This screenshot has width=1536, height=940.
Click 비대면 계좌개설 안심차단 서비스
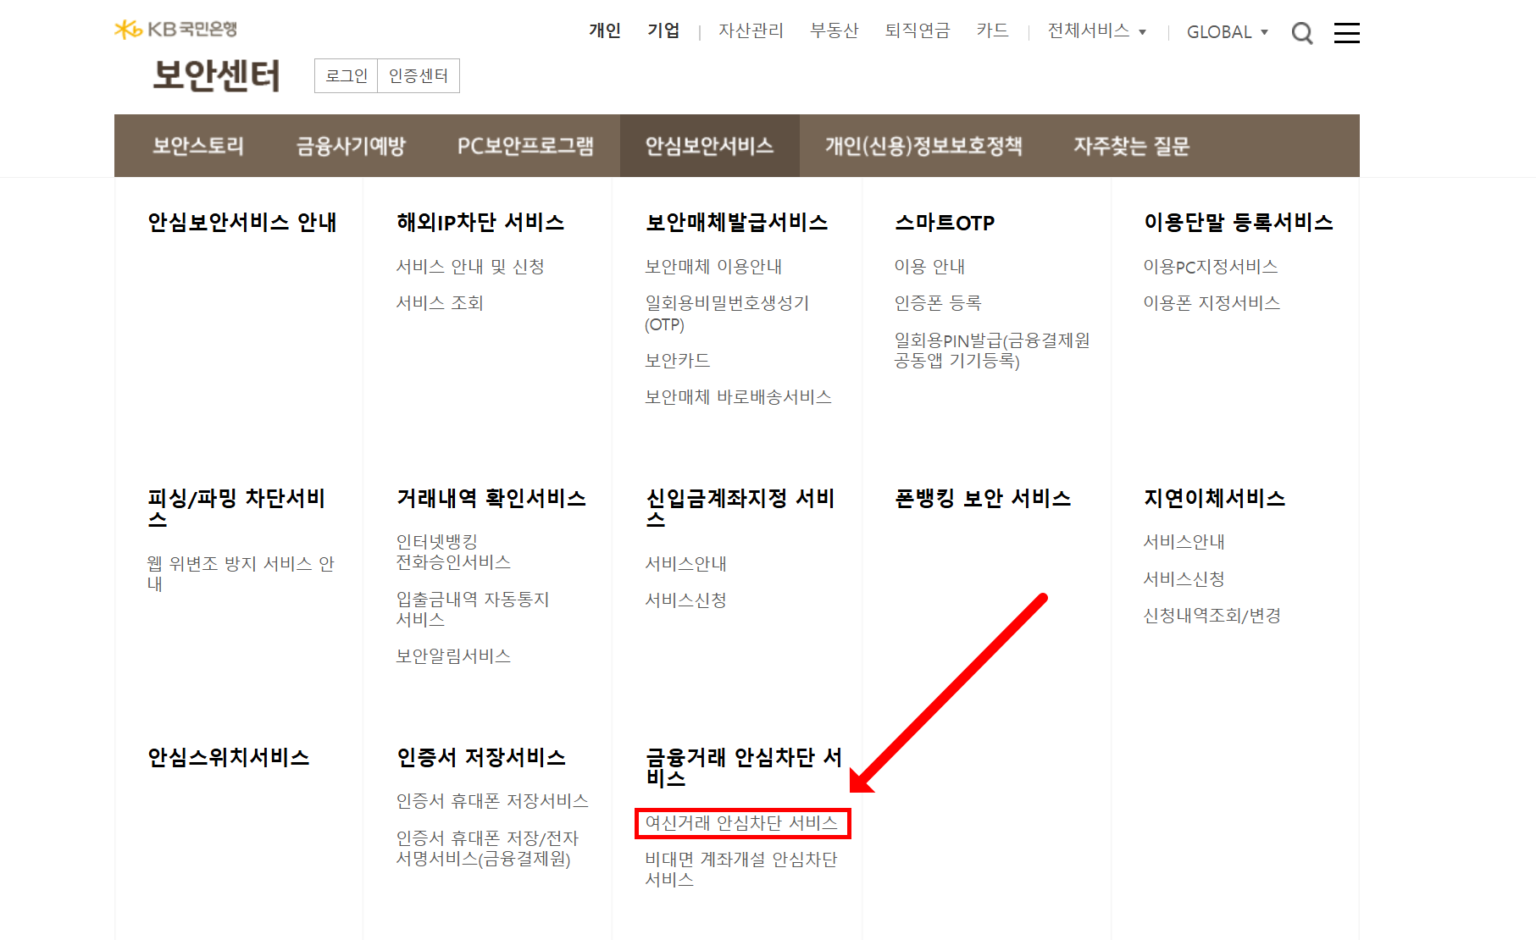tap(741, 869)
